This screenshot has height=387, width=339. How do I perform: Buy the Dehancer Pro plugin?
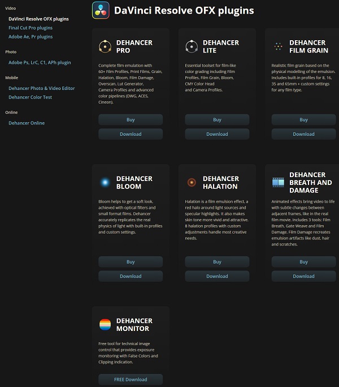(131, 119)
